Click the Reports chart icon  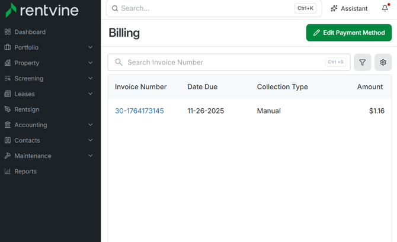[8, 171]
